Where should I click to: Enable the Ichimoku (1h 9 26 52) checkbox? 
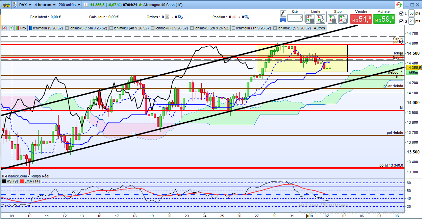(233, 28)
